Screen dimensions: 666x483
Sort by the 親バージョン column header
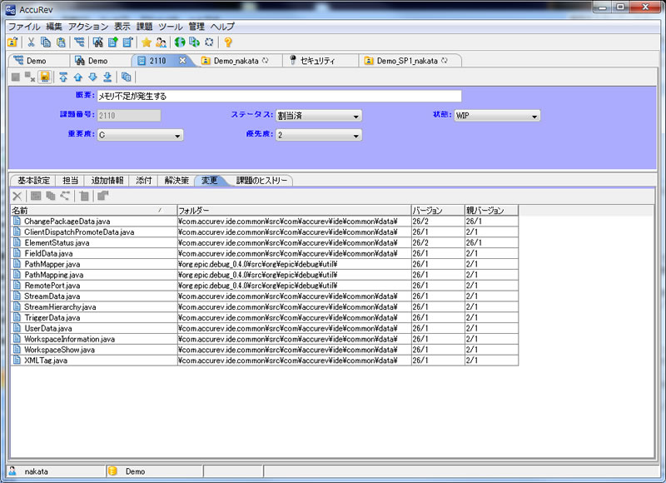pyautogui.click(x=491, y=211)
